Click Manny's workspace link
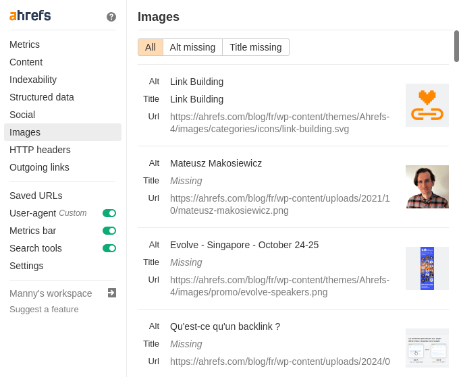 point(51,293)
